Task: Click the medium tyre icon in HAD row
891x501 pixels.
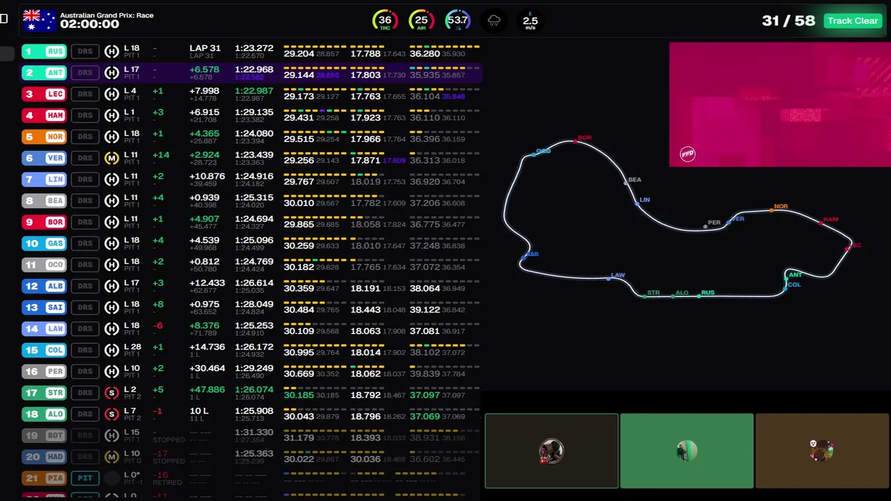Action: [111, 457]
